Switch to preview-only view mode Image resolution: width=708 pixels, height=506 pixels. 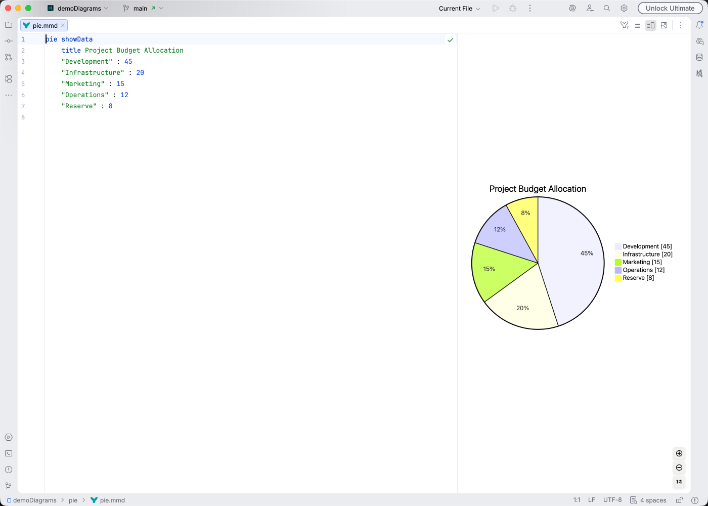(x=664, y=25)
